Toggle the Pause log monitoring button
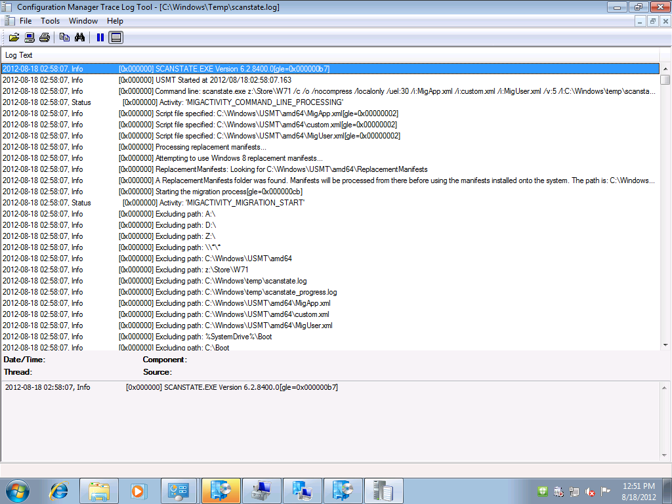This screenshot has height=504, width=672. point(100,37)
